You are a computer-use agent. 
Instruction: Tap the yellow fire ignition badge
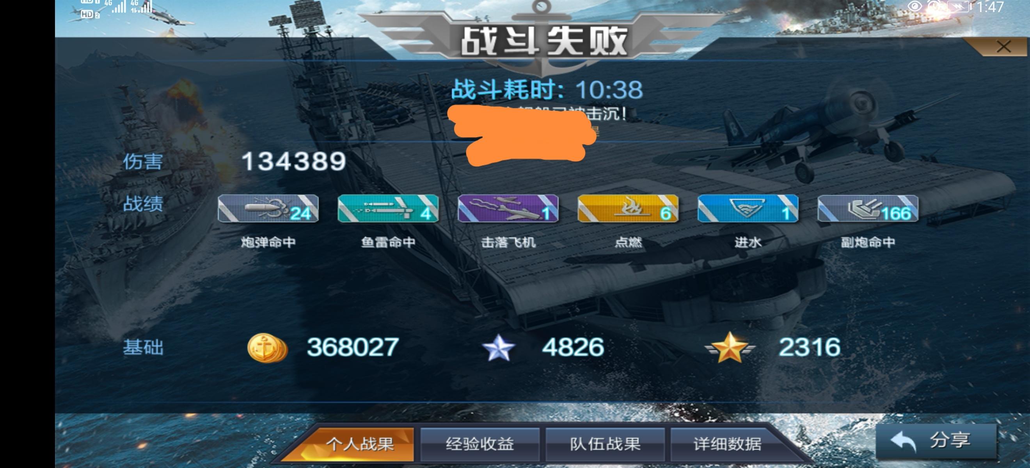click(x=628, y=208)
